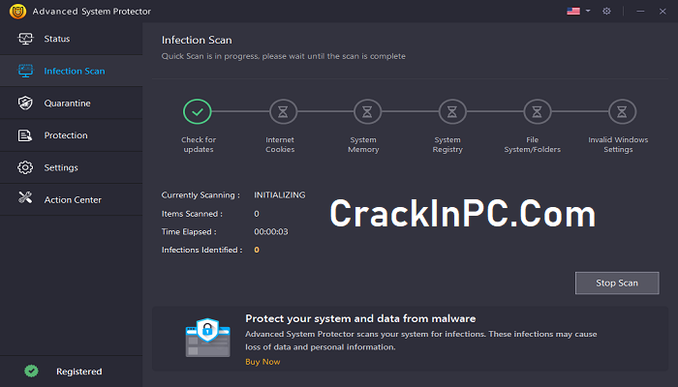Screen dimensions: 678x387
Task: Follow the Buy Now link
Action: tap(262, 362)
